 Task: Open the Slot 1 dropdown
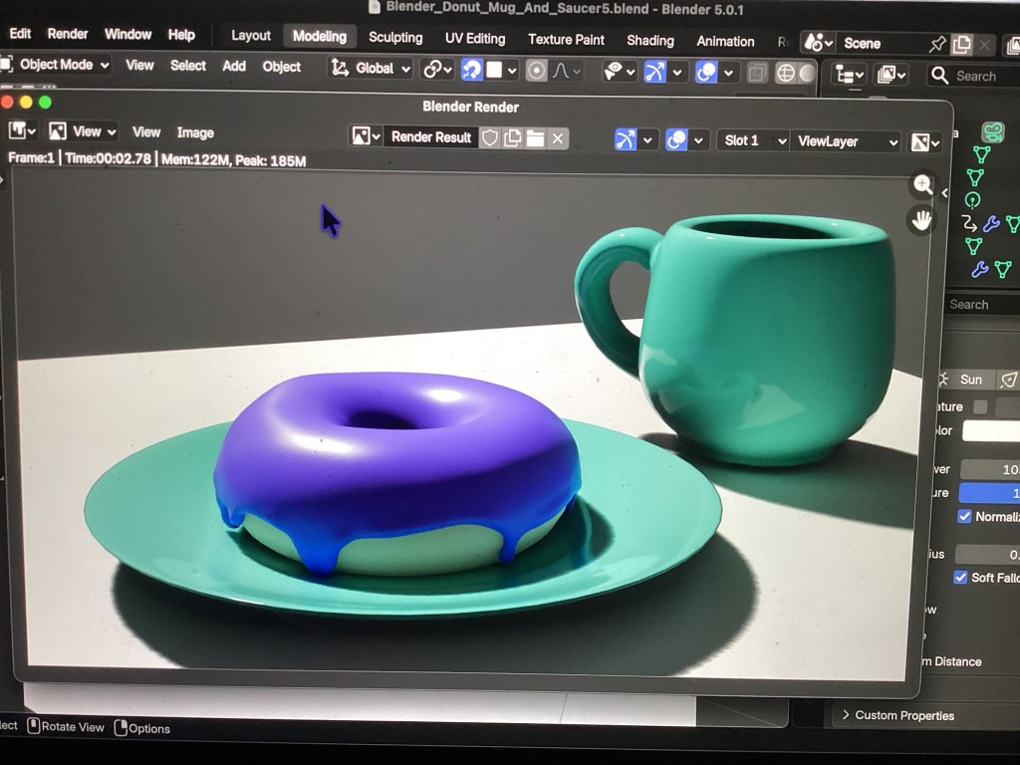(x=753, y=140)
